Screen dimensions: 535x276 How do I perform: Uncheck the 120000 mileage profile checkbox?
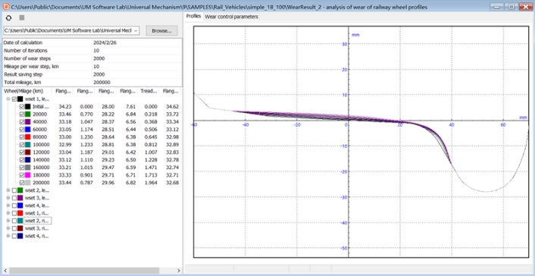22,152
